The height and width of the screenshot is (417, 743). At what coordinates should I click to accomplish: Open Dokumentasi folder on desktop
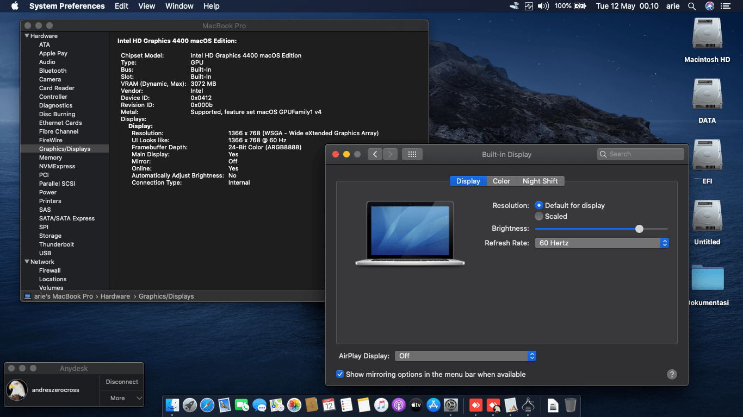[708, 277]
